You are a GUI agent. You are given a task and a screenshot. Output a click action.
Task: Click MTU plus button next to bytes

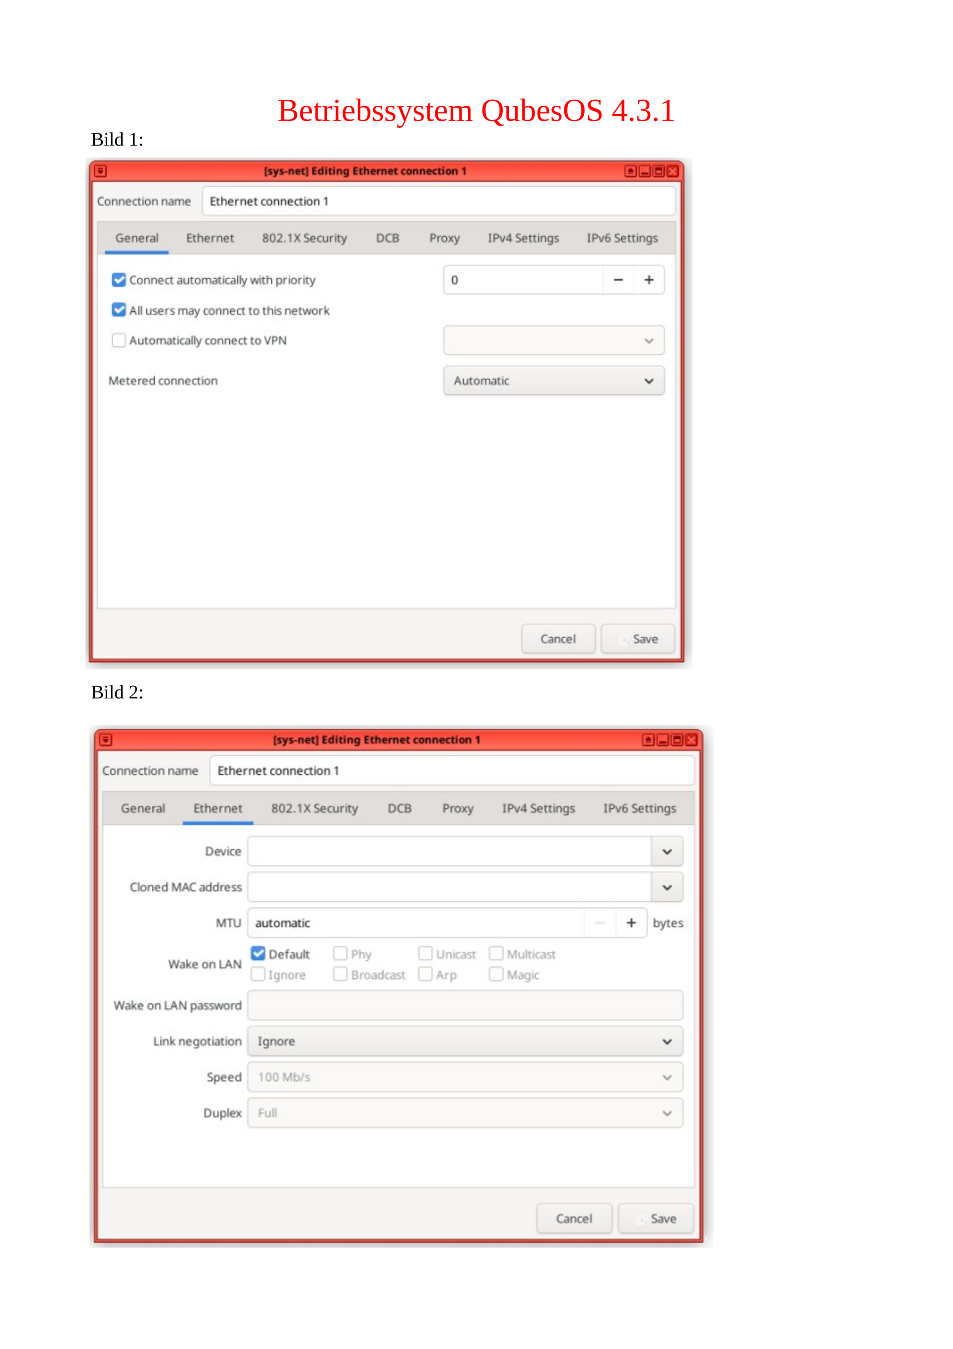631,922
